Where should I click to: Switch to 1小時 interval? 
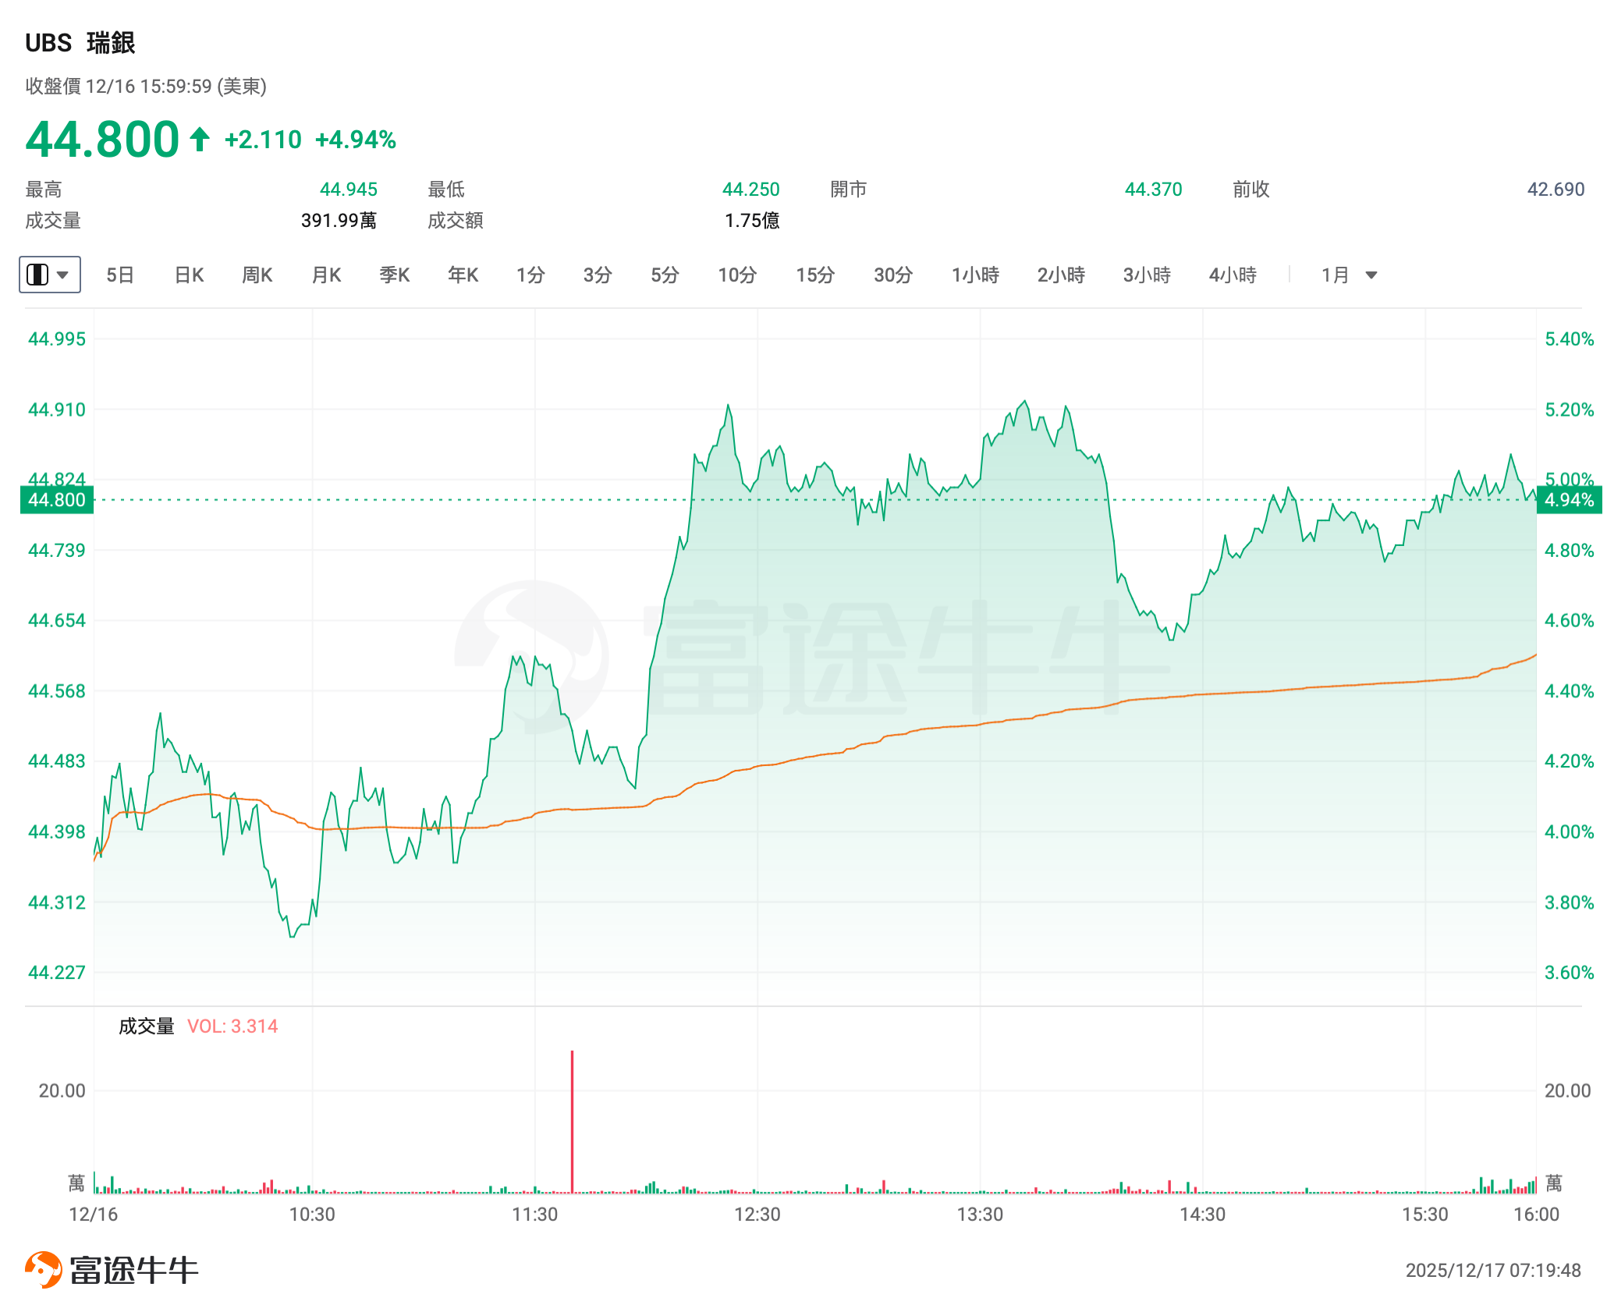point(975,275)
